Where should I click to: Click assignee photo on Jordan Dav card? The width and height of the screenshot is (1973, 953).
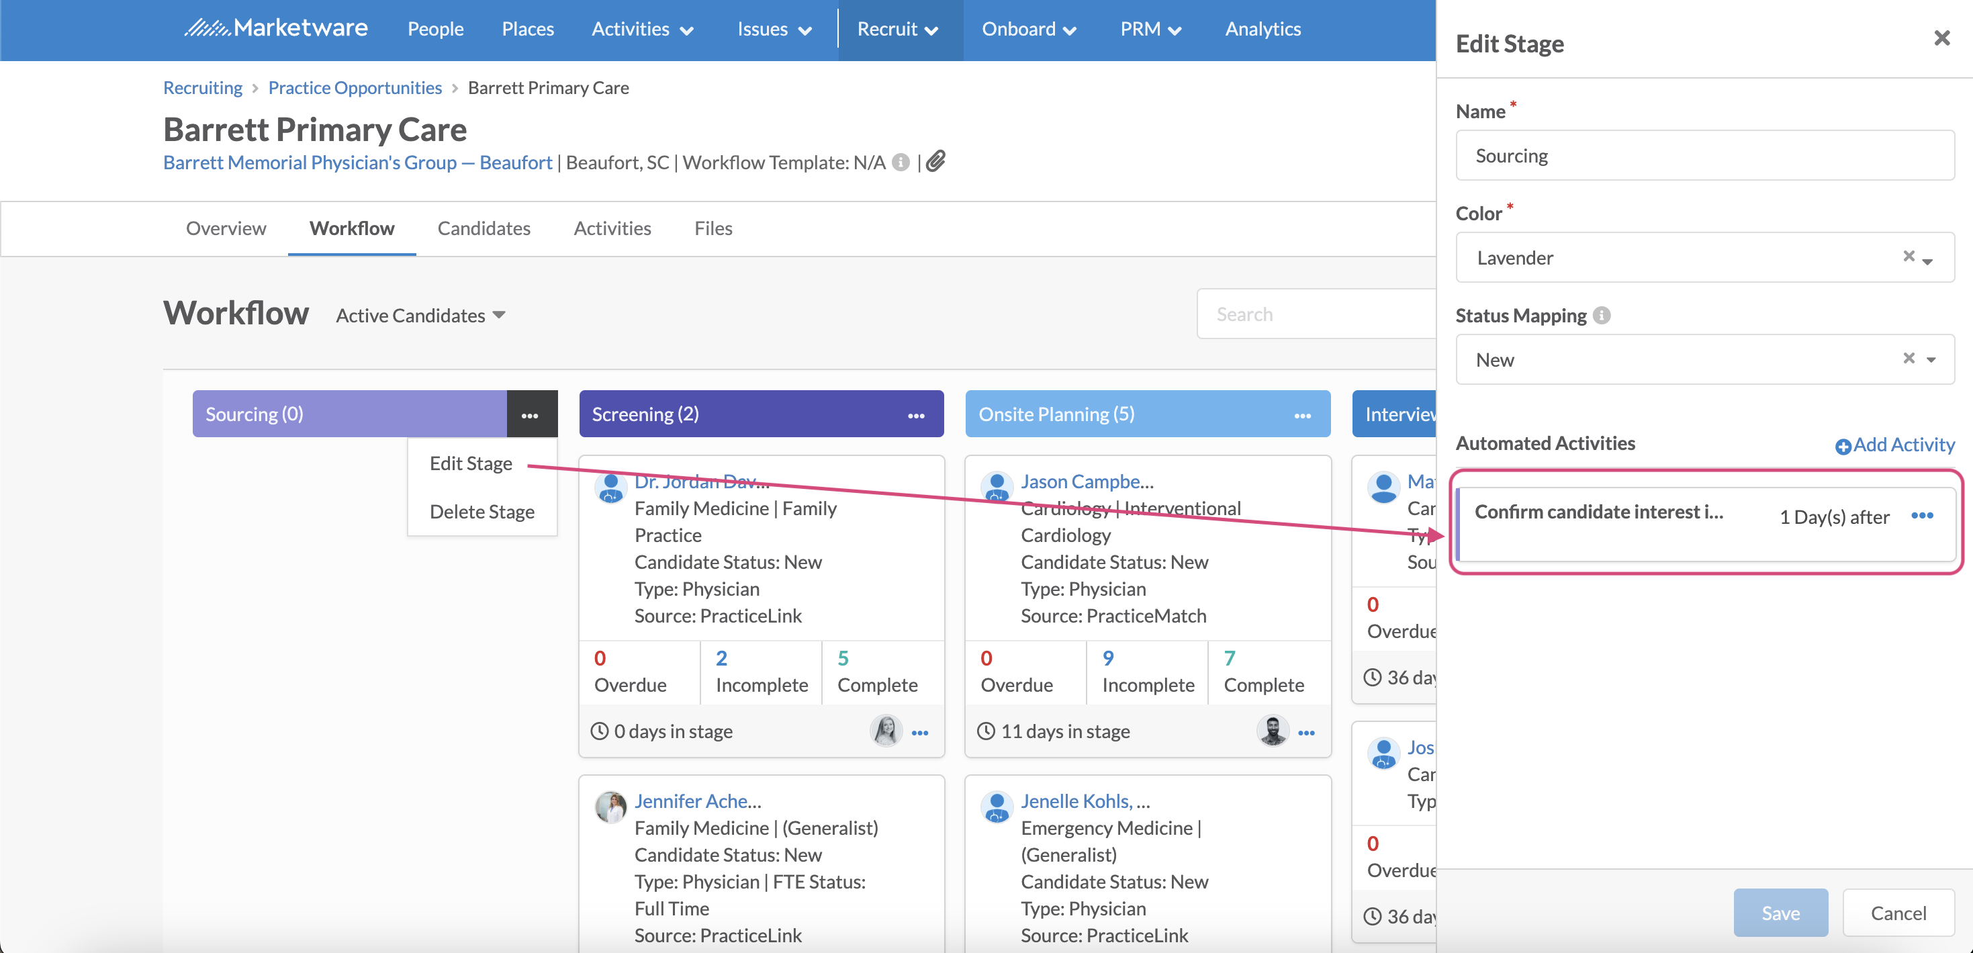point(885,731)
